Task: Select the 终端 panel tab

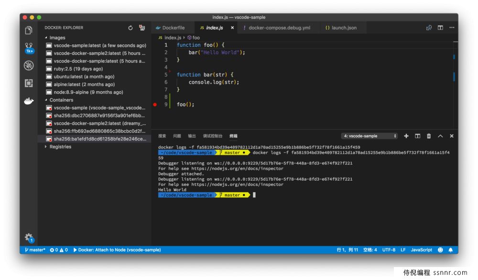Action: 234,136
